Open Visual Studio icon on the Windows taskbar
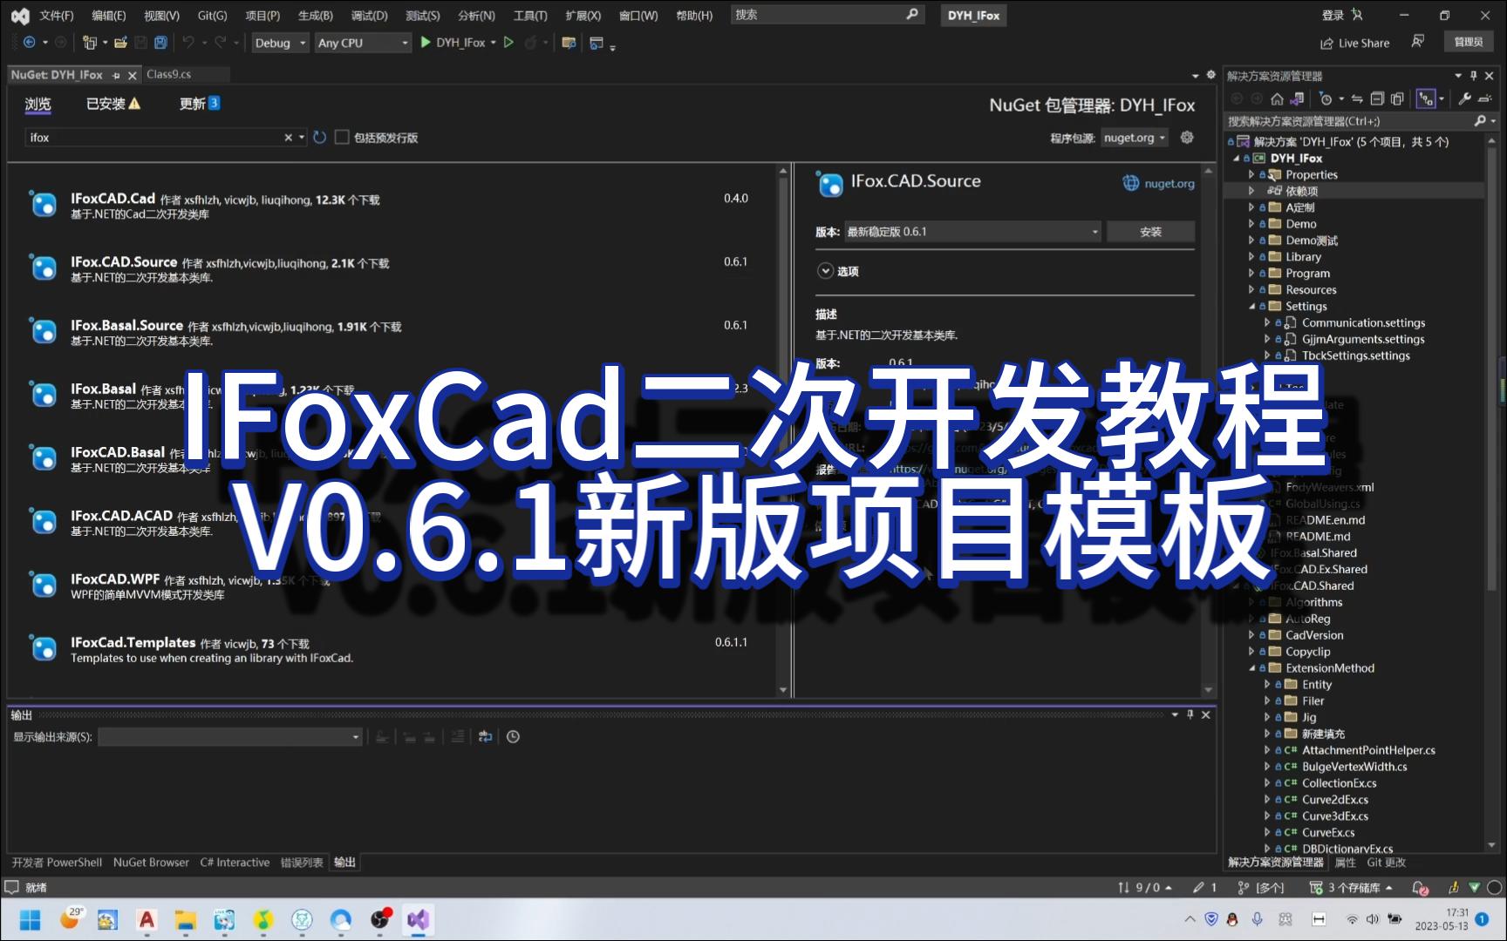This screenshot has width=1507, height=941. 418,919
